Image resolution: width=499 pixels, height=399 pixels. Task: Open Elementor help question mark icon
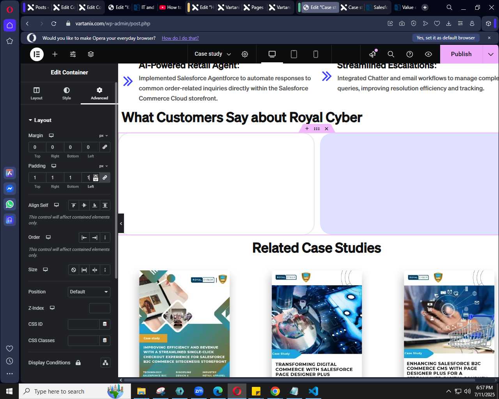click(410, 54)
